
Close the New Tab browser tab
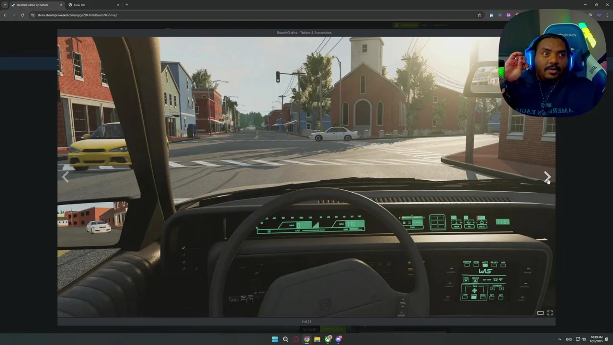tap(118, 5)
